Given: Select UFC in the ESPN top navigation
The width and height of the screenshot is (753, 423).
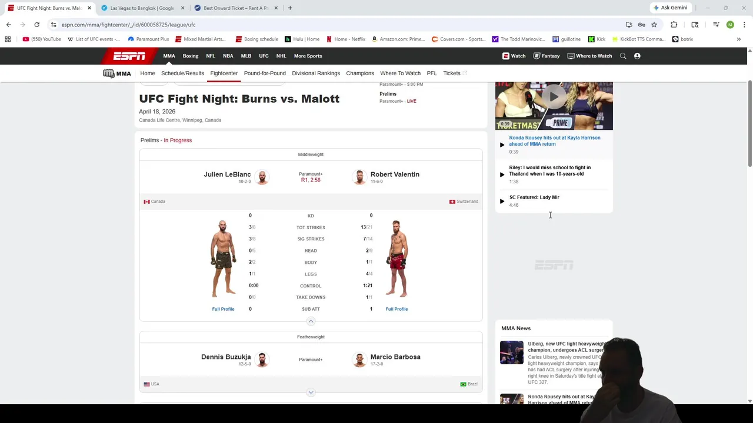Looking at the screenshot, I should click(264, 56).
